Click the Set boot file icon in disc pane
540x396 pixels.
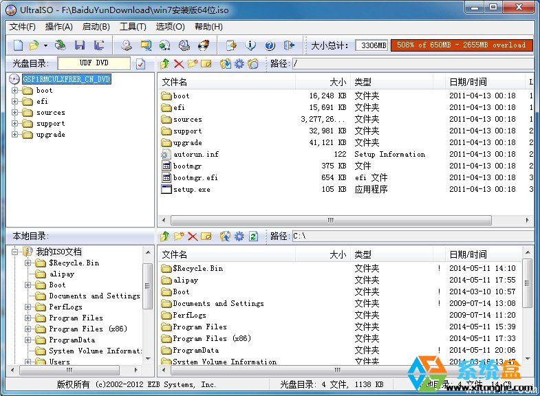click(252, 64)
